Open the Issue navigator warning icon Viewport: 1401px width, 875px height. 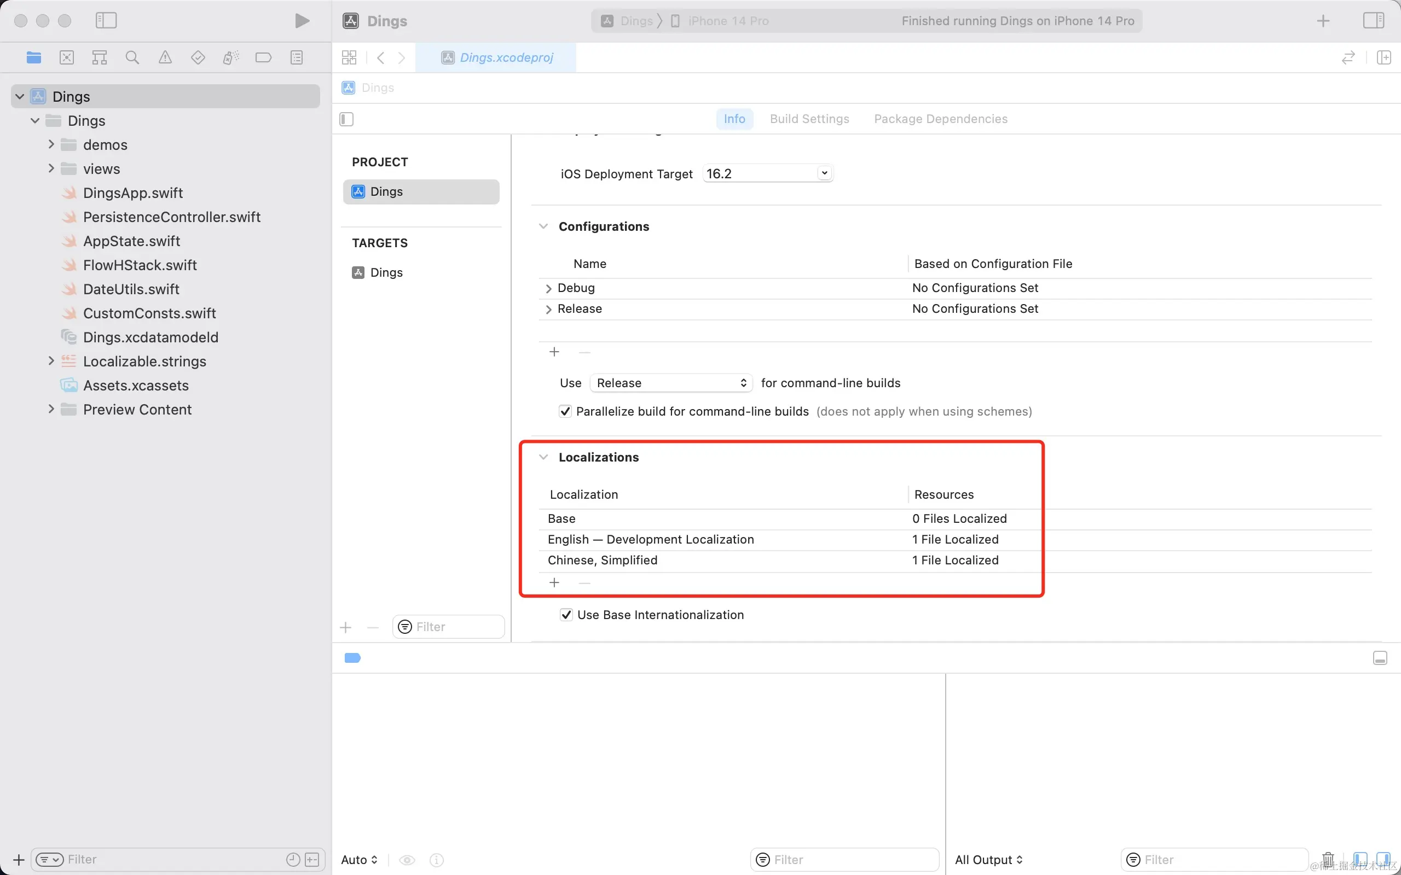click(165, 57)
